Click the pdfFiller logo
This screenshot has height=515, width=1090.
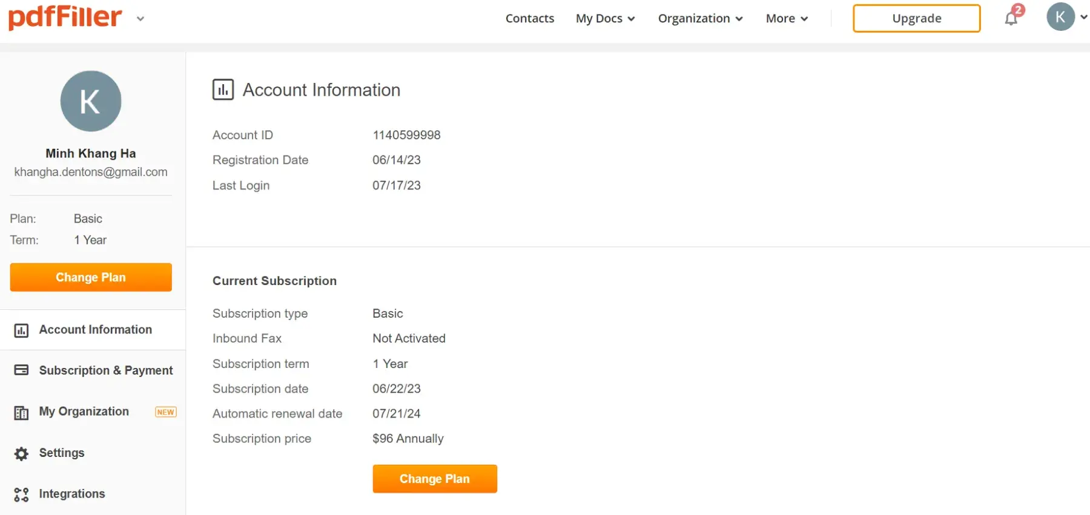coord(65,18)
